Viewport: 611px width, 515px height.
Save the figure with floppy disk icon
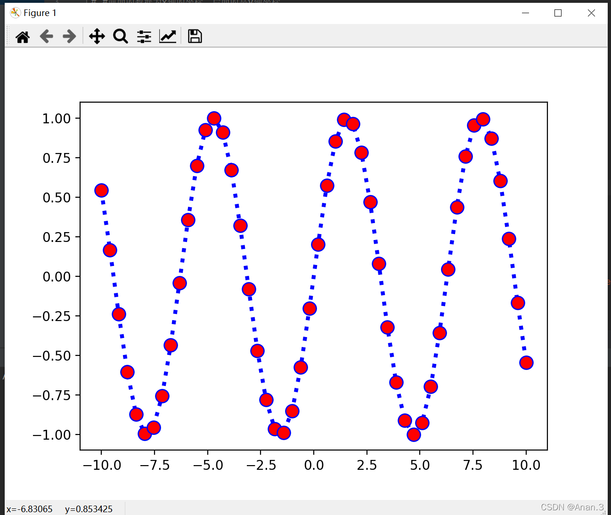coord(195,36)
